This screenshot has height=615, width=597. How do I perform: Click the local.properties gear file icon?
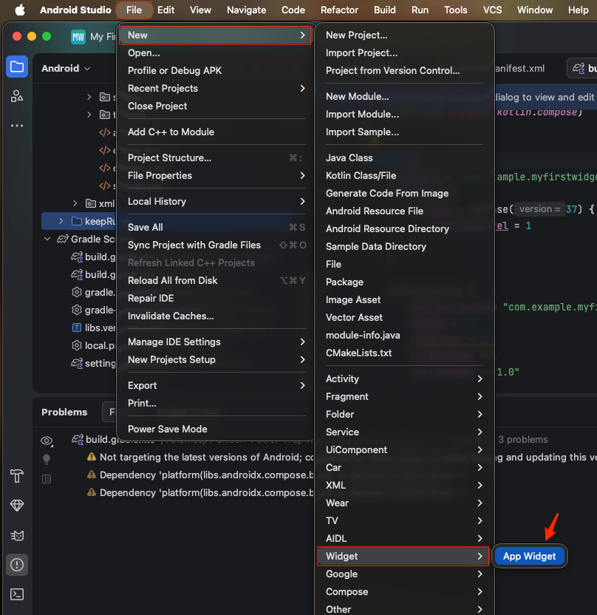(77, 345)
